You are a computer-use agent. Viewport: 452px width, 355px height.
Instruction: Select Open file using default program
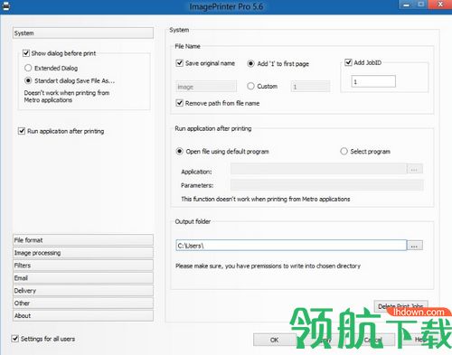179,151
